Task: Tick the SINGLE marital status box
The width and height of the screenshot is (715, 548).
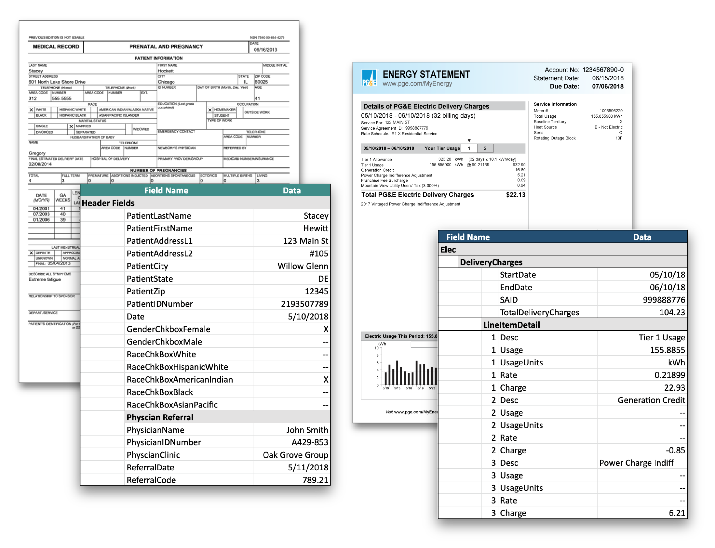Action: click(x=31, y=126)
